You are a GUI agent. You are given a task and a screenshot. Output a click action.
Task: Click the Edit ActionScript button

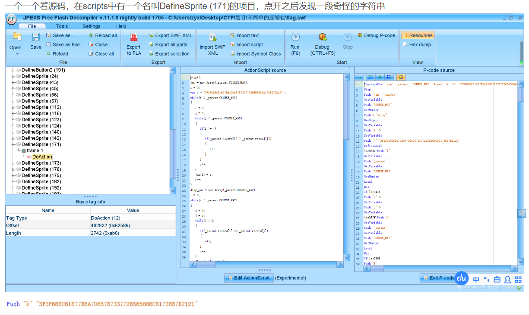pos(249,278)
